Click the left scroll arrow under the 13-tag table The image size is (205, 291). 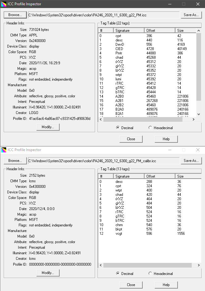101,265
